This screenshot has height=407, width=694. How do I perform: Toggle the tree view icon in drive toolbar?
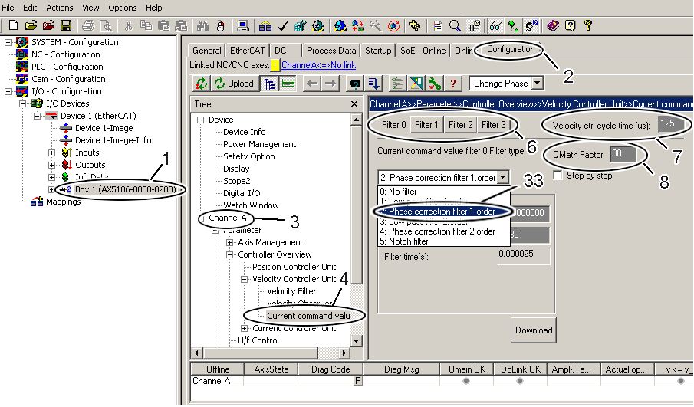[269, 84]
